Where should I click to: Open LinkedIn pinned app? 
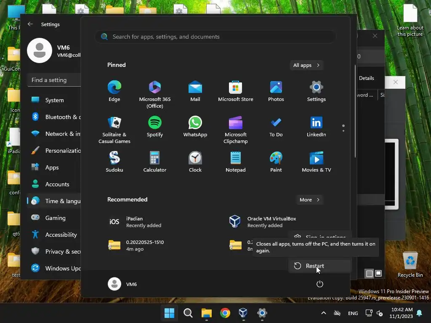(x=317, y=127)
